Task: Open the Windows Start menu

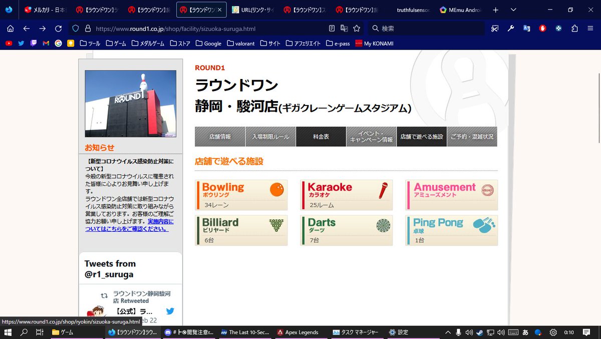Action: point(8,332)
